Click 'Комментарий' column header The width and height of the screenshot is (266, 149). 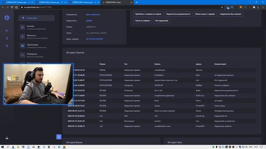tap(220, 64)
